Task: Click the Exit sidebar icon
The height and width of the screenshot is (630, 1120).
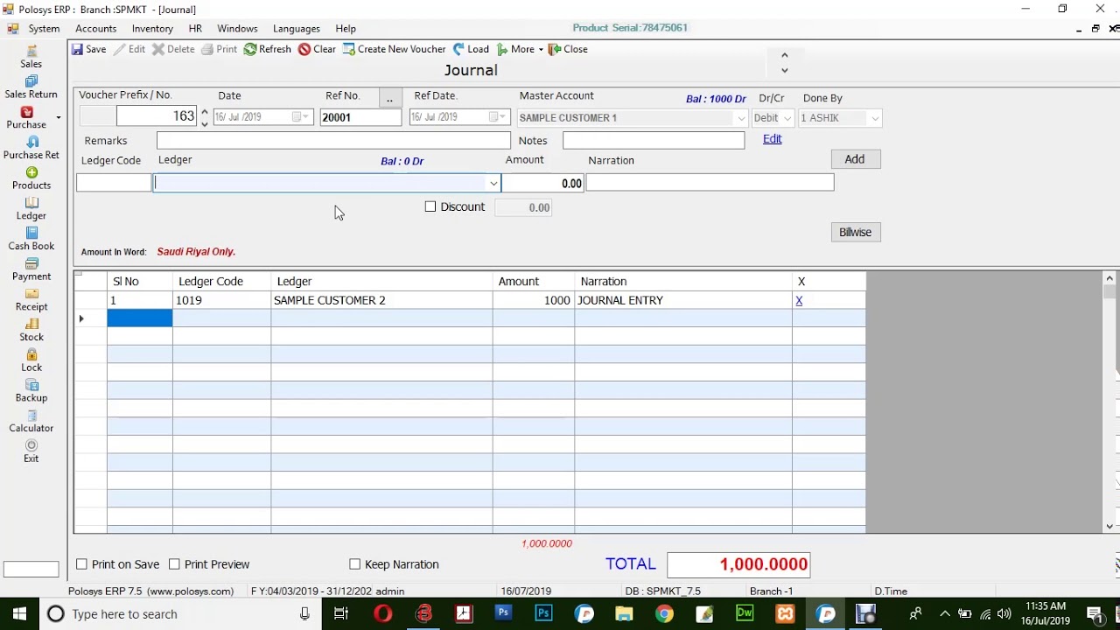Action: (31, 451)
